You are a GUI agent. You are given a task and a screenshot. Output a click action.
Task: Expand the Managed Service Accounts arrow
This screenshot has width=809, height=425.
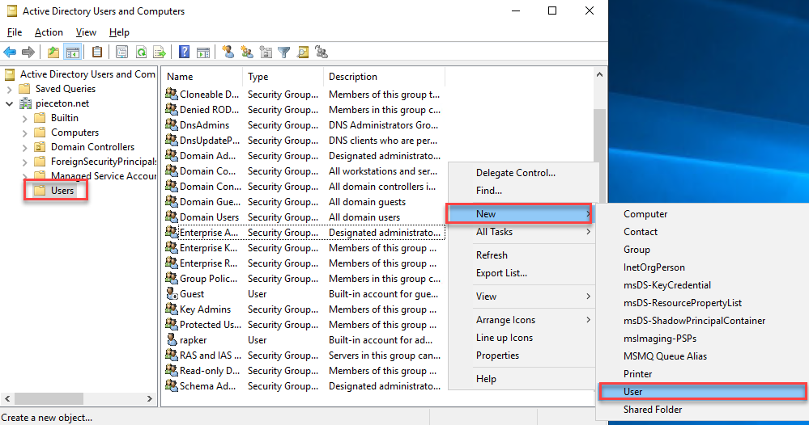(x=25, y=176)
